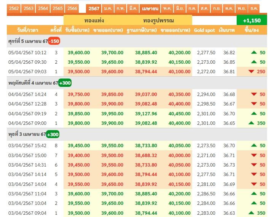Viewport: 269px width, 217px height.
Task: Switch to the ส.ค. month tab
Action: [x=204, y=8]
